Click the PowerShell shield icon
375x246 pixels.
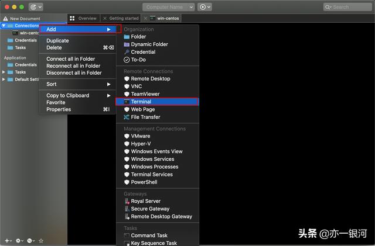[127, 182]
